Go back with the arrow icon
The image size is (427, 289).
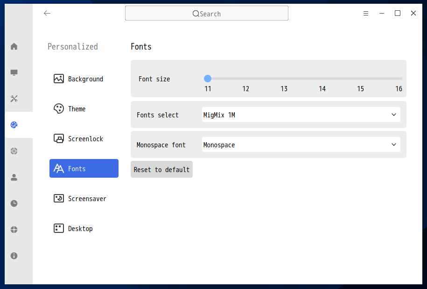pos(47,13)
